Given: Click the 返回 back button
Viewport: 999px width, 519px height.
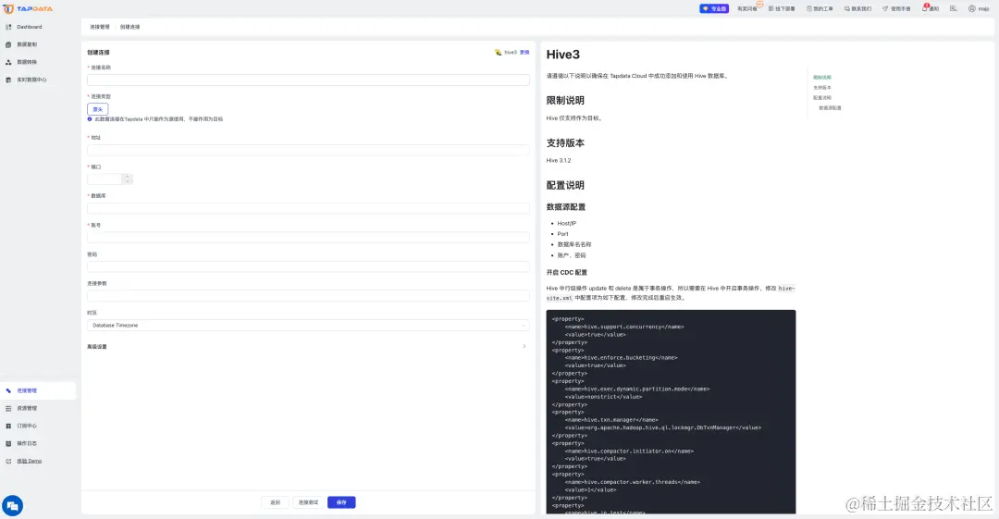Looking at the screenshot, I should coord(276,502).
